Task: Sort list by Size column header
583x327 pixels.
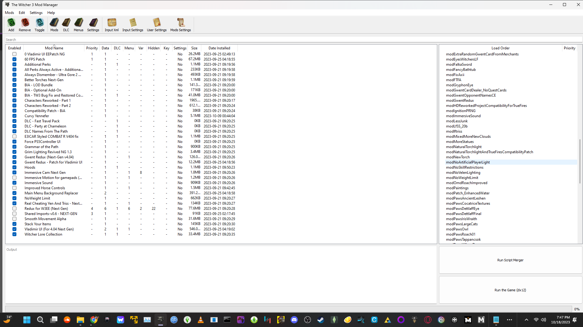Action: (x=194, y=48)
